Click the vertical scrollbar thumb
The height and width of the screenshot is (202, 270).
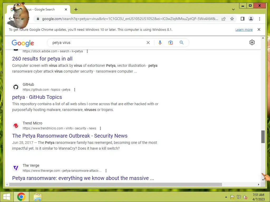263,137
